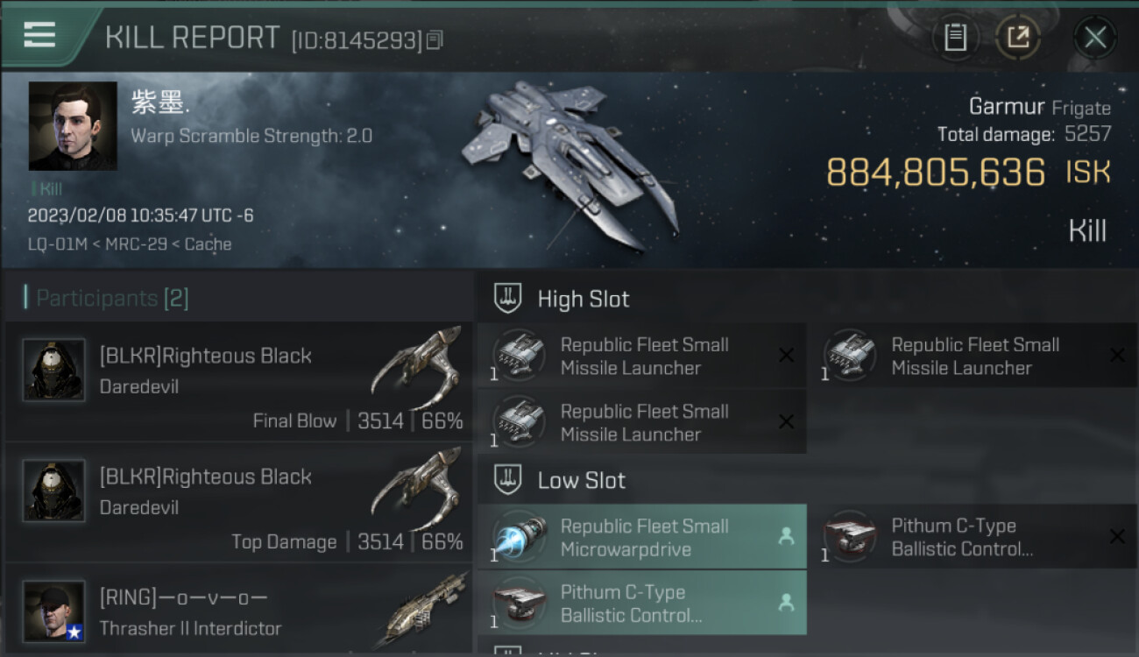Select the Republic Fleet Small Microwarpdrive module
Image resolution: width=1139 pixels, height=657 pixels.
point(641,537)
